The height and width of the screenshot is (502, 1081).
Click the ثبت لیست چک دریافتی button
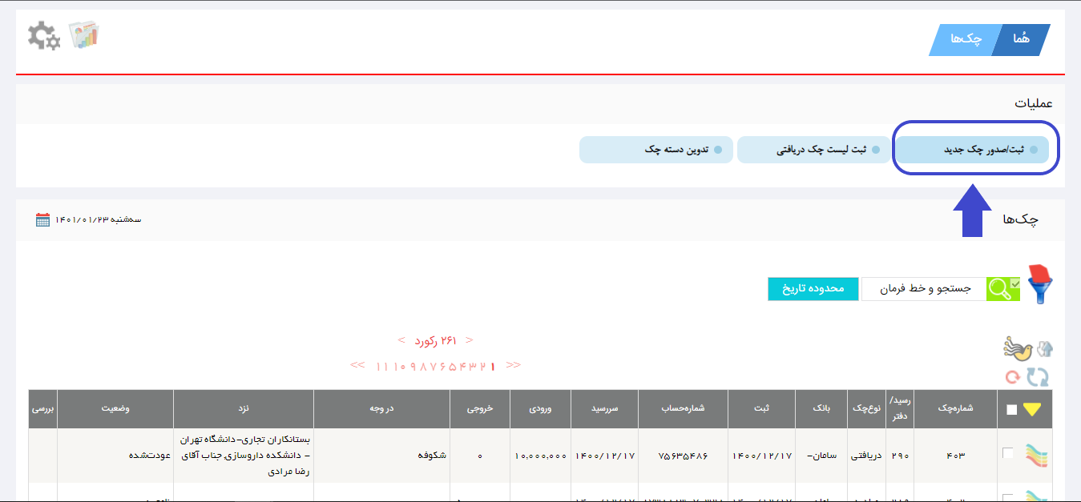pos(813,150)
